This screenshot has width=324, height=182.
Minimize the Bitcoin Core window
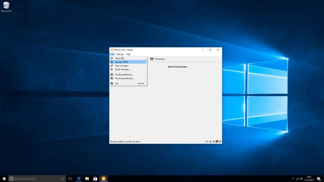[203, 50]
